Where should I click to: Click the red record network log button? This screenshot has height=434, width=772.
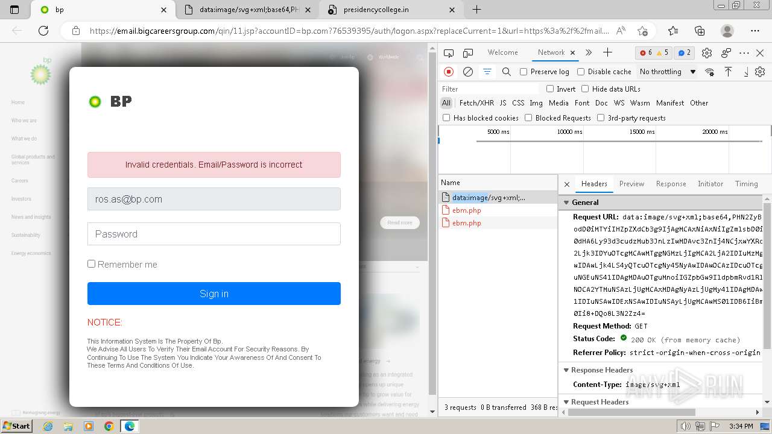449,72
